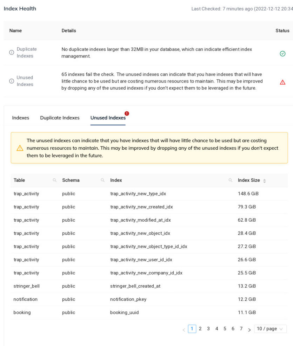Image resolution: width=293 pixels, height=346 pixels.
Task: Click red warning triangle status icon
Action: (282, 82)
